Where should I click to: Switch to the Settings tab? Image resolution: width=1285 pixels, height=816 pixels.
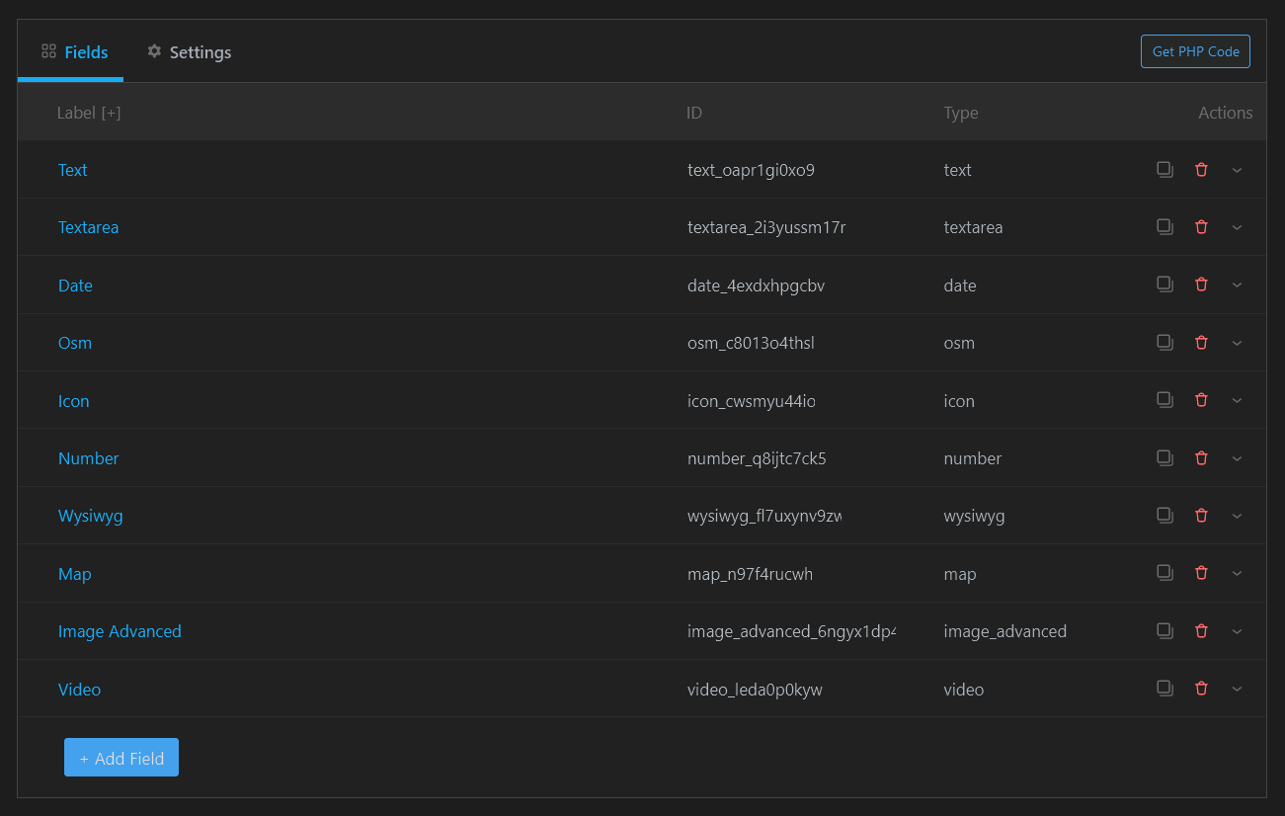coord(189,52)
